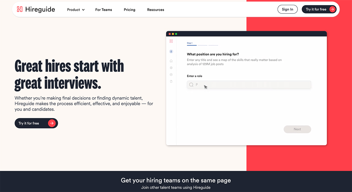Viewport: 352px width, 192px height.
Task: Open the user profile avatar in demo sidebar
Action: pos(171,51)
